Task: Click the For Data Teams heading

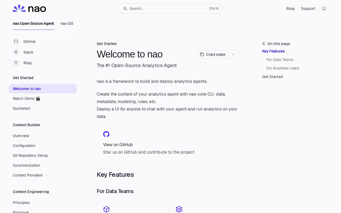Action: (115, 191)
